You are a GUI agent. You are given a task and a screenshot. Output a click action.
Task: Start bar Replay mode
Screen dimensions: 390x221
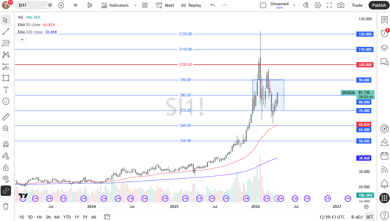191,5
